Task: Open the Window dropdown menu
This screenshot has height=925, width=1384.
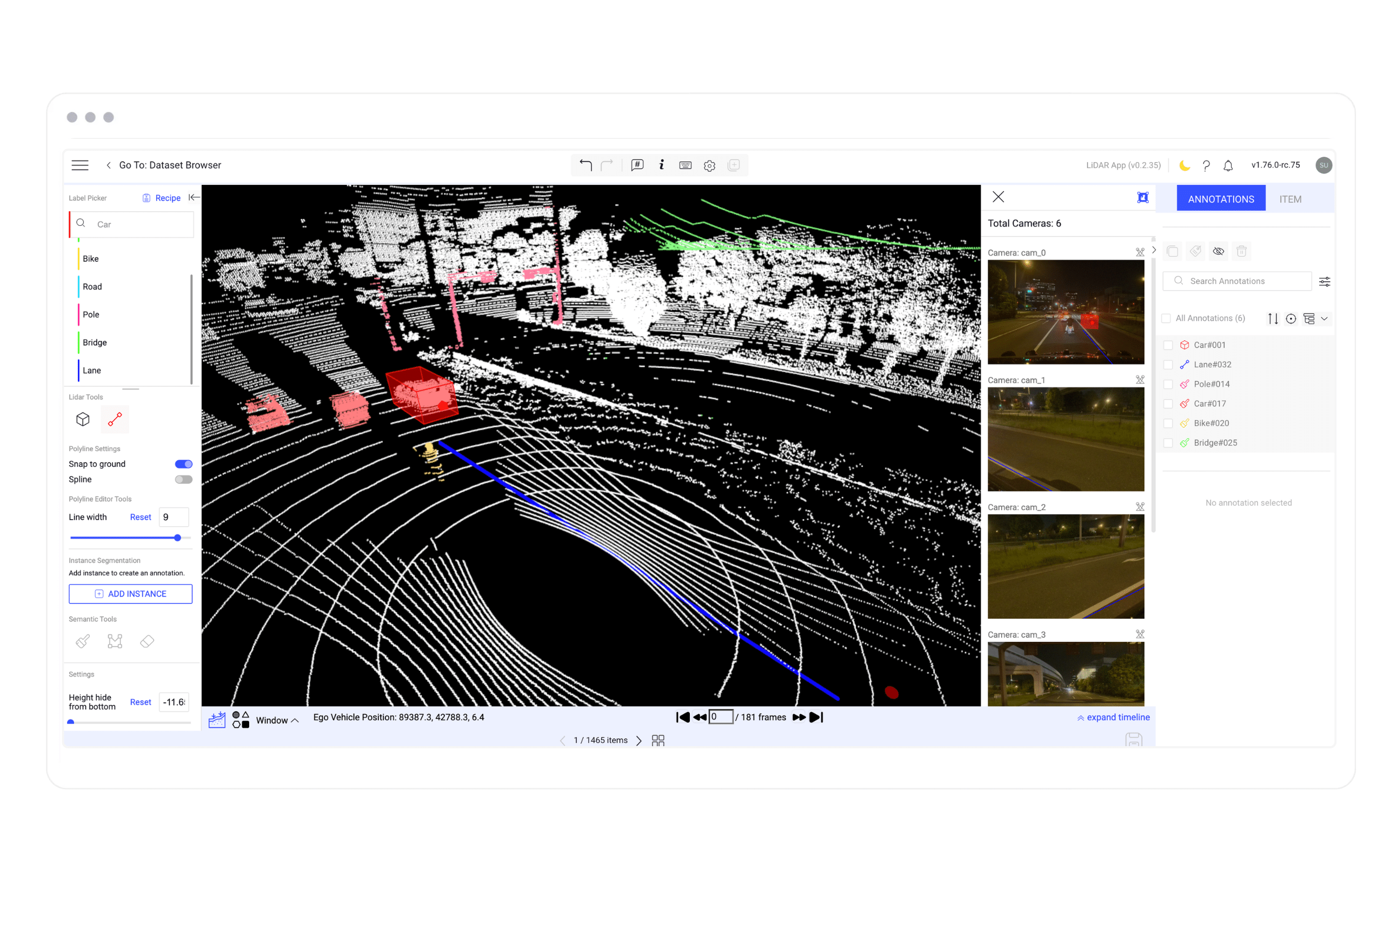Action: coord(277,720)
